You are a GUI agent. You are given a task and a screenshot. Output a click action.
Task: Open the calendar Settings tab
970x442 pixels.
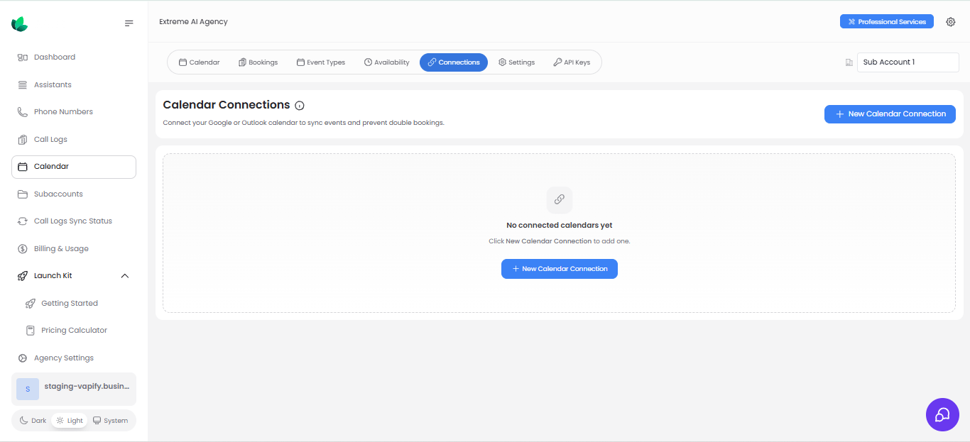point(517,62)
